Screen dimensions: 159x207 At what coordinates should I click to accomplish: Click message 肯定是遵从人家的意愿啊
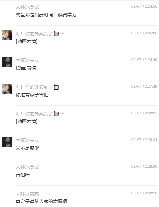point(41,201)
